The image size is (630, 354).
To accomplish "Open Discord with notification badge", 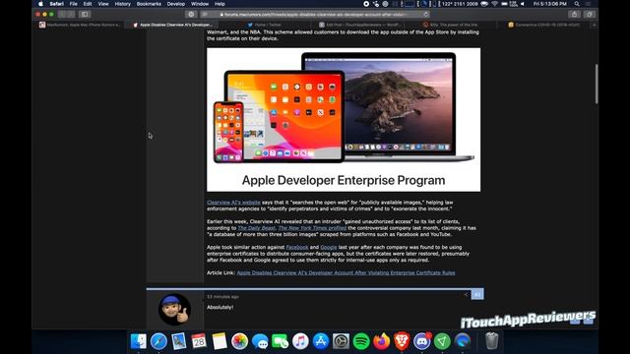I will [422, 341].
